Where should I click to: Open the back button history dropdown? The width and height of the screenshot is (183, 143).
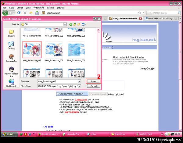pos(14,13)
